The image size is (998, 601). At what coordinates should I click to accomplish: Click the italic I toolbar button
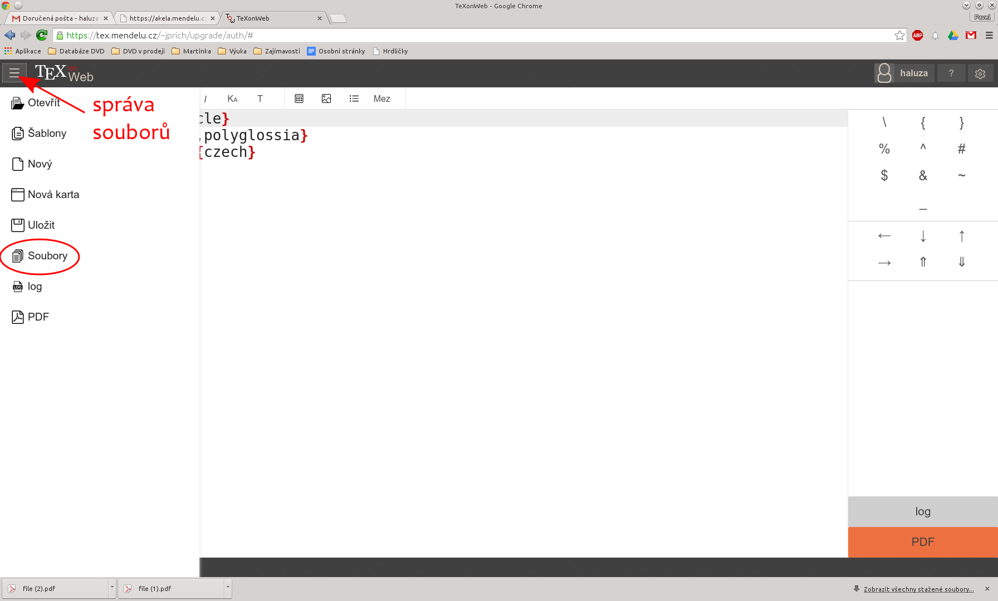pyautogui.click(x=206, y=99)
